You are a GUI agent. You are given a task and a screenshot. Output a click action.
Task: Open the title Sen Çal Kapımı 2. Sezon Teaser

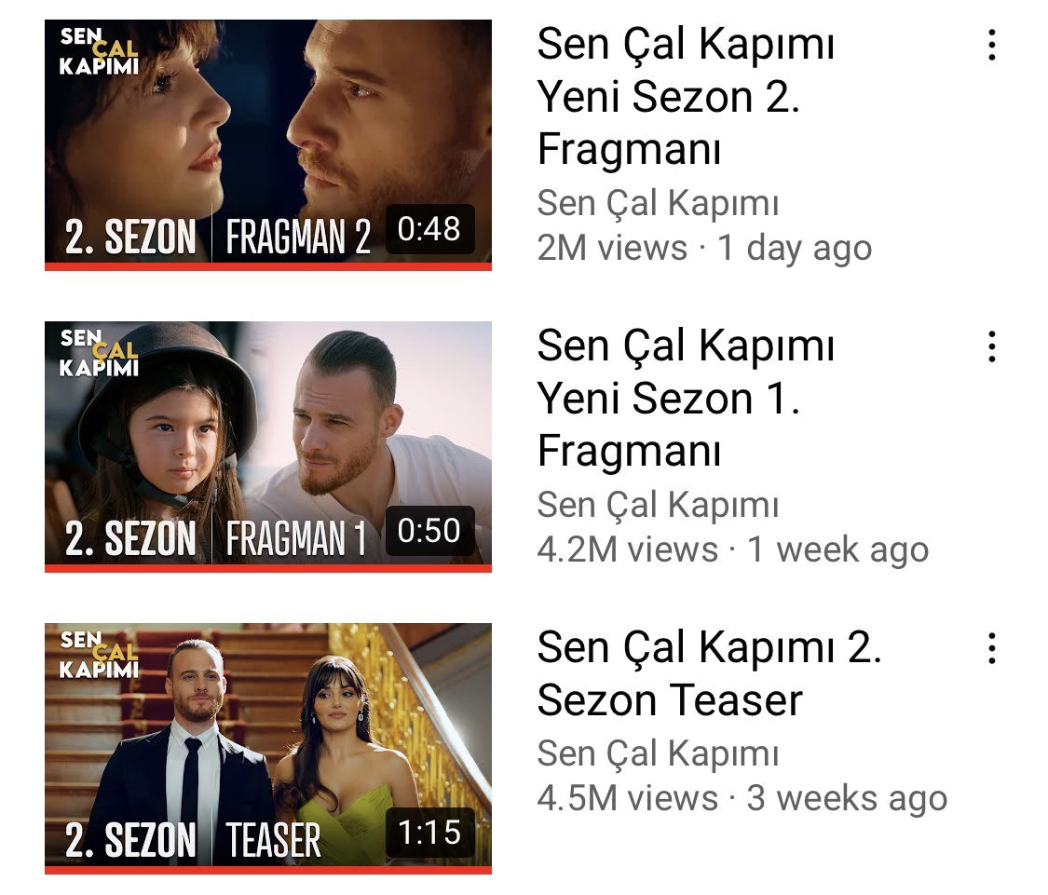coord(709,673)
